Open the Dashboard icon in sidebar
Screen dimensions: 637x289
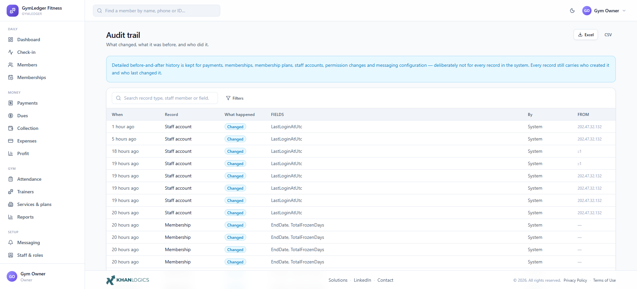pyautogui.click(x=11, y=40)
